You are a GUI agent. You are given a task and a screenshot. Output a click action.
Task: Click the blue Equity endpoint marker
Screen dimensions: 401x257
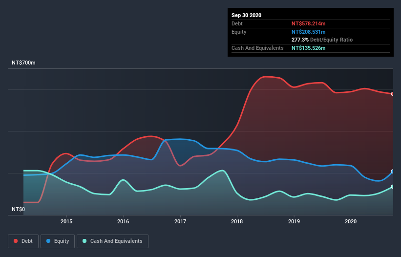tap(393, 171)
